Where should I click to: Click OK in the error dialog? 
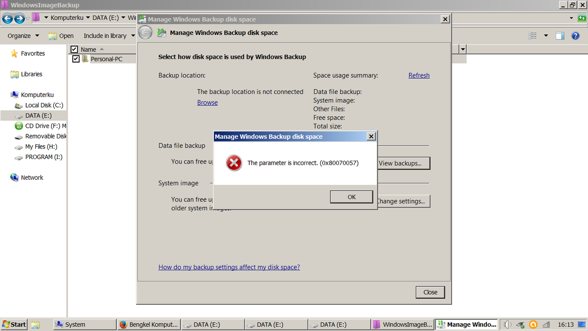pos(351,197)
